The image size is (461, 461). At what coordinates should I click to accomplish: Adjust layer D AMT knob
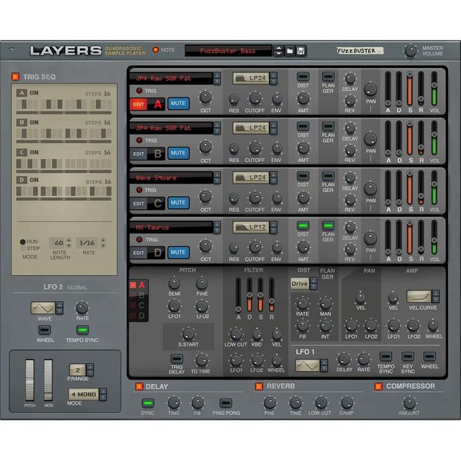click(303, 247)
